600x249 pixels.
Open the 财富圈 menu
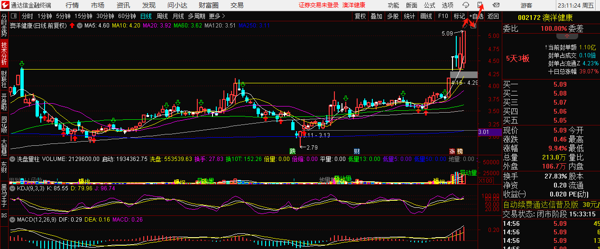pos(209,5)
